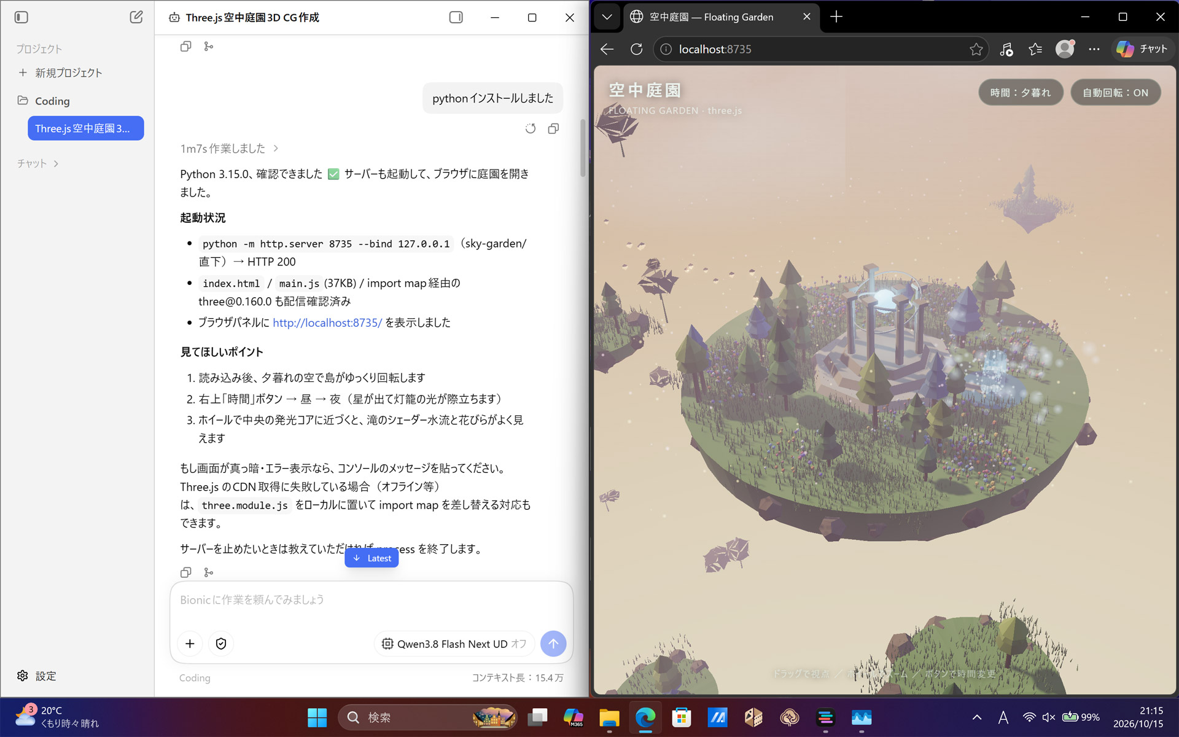Open a new Edge tab
This screenshot has width=1179, height=737.
click(836, 17)
